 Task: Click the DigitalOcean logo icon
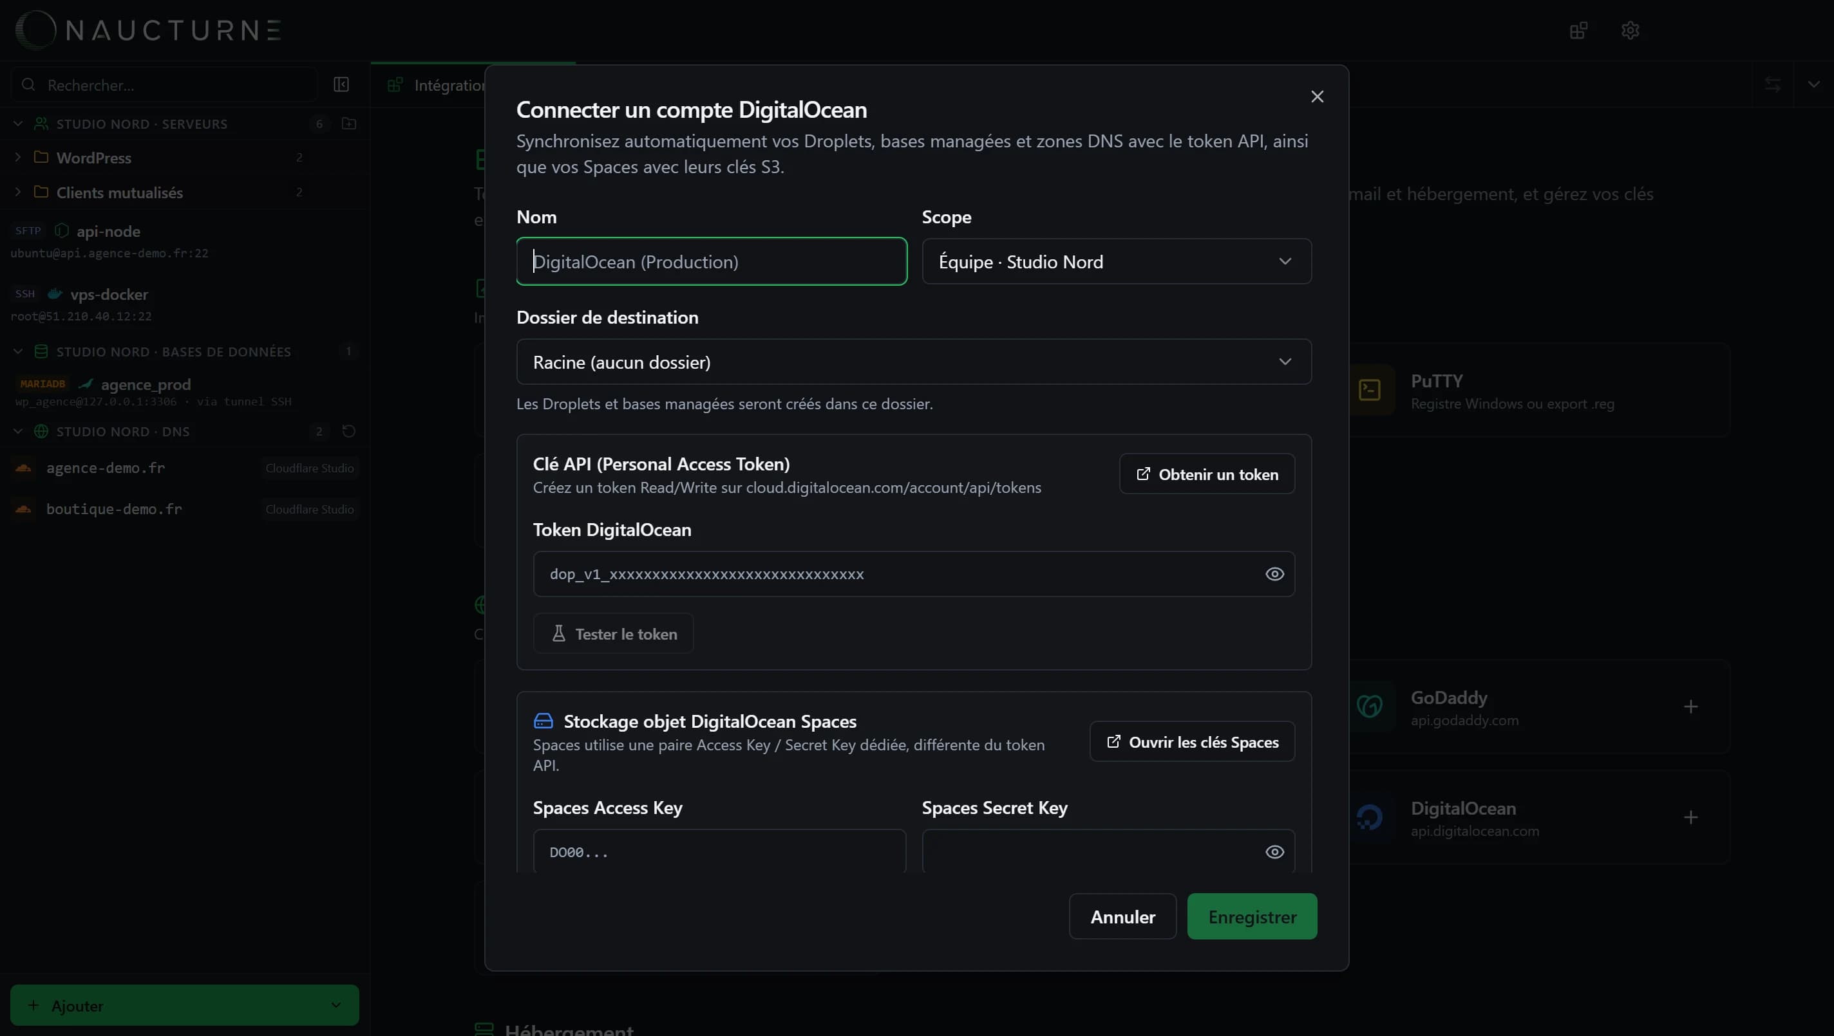1370,817
